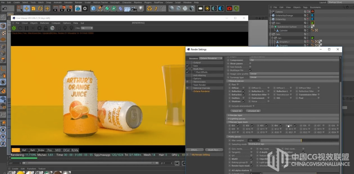This screenshot has height=174, width=354.
Task: Click the red Octane camera icon
Action: tap(230, 9)
